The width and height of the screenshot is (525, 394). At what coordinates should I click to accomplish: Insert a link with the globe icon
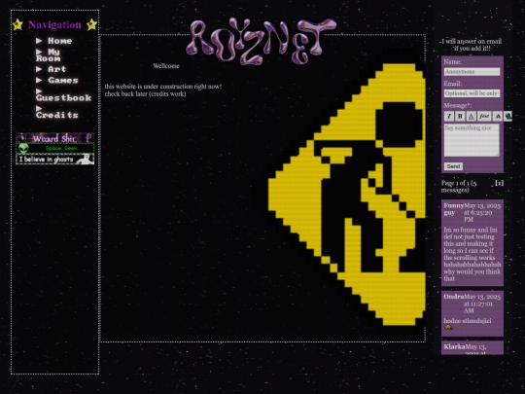507,116
